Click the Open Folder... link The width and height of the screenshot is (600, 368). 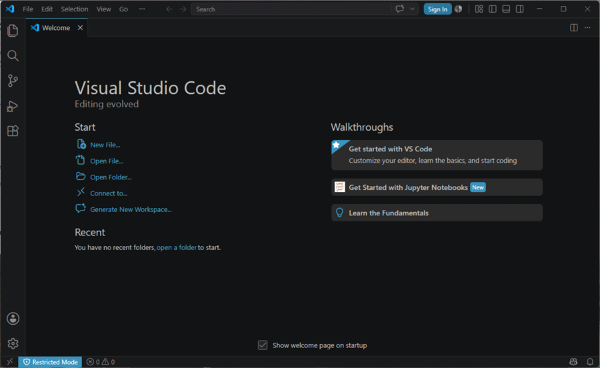click(111, 177)
